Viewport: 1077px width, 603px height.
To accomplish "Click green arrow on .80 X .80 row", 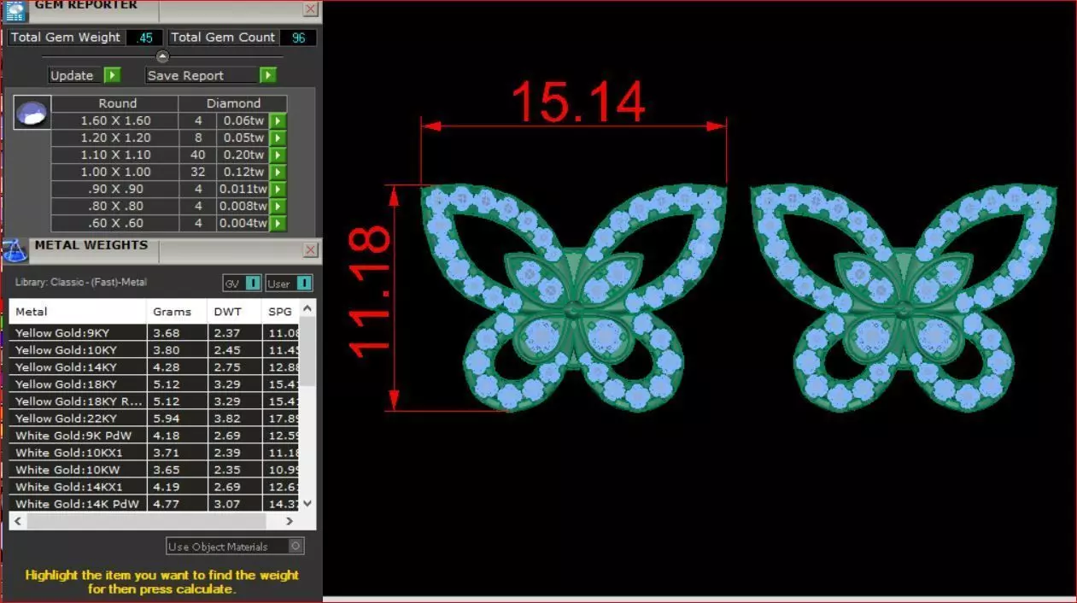I will tap(278, 206).
